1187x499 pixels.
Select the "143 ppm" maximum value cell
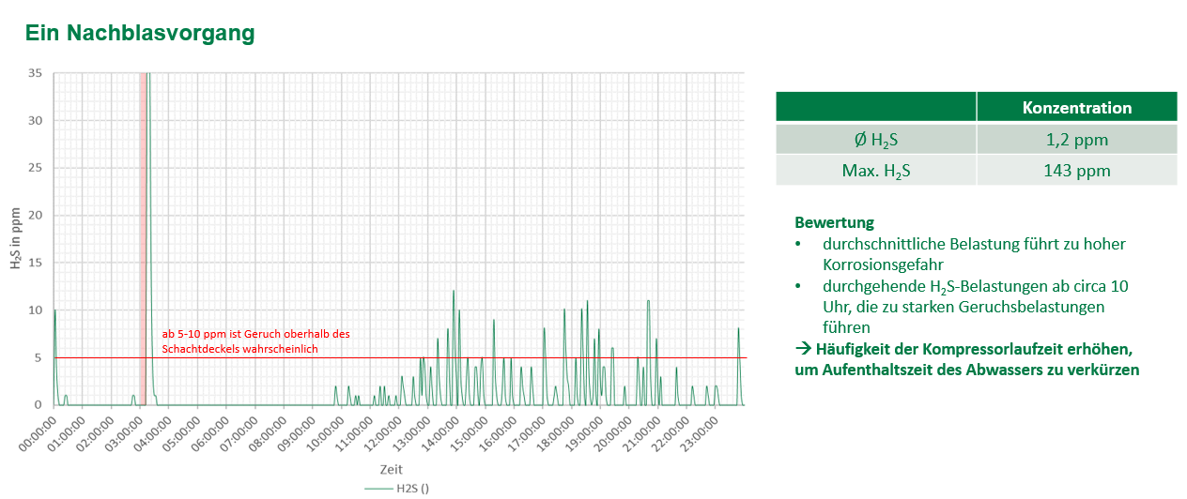(x=1076, y=171)
